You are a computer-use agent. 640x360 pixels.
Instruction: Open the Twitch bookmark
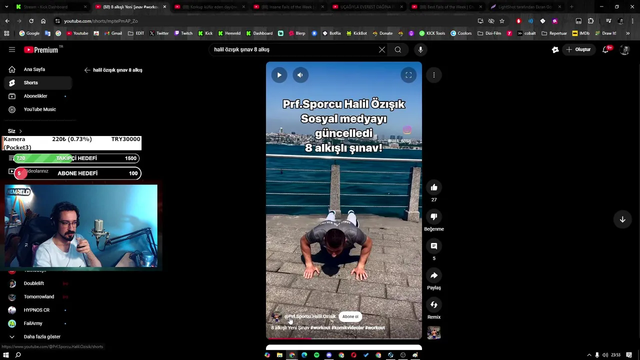pyautogui.click(x=183, y=33)
